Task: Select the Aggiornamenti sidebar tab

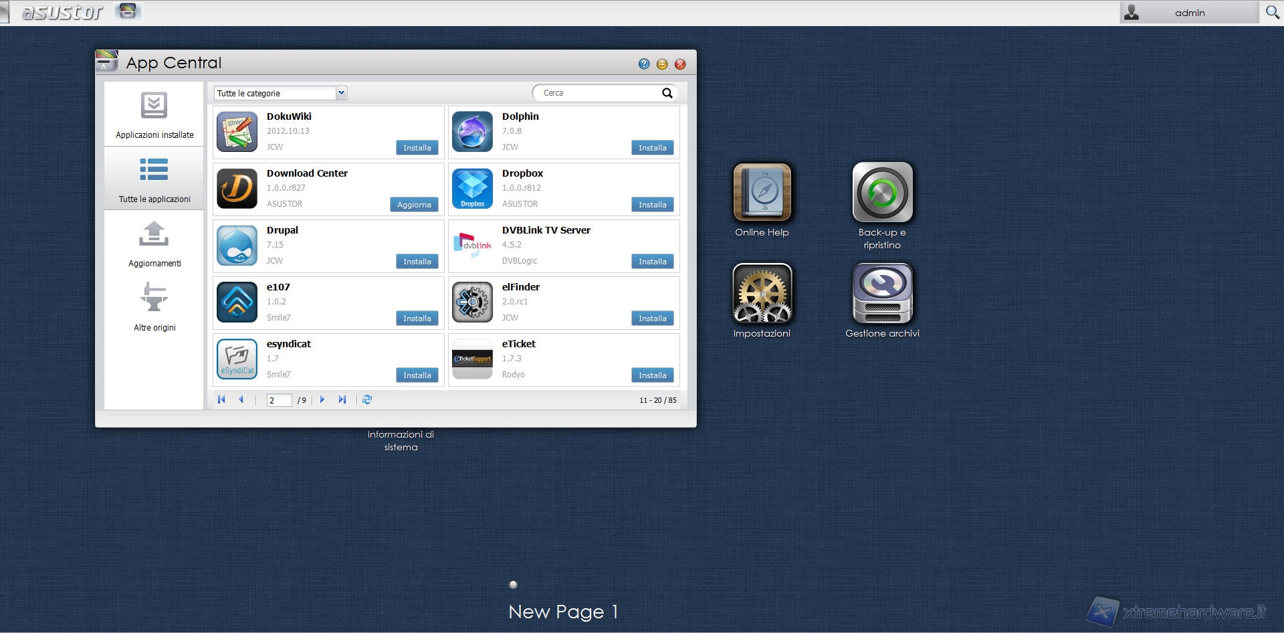Action: pyautogui.click(x=154, y=244)
